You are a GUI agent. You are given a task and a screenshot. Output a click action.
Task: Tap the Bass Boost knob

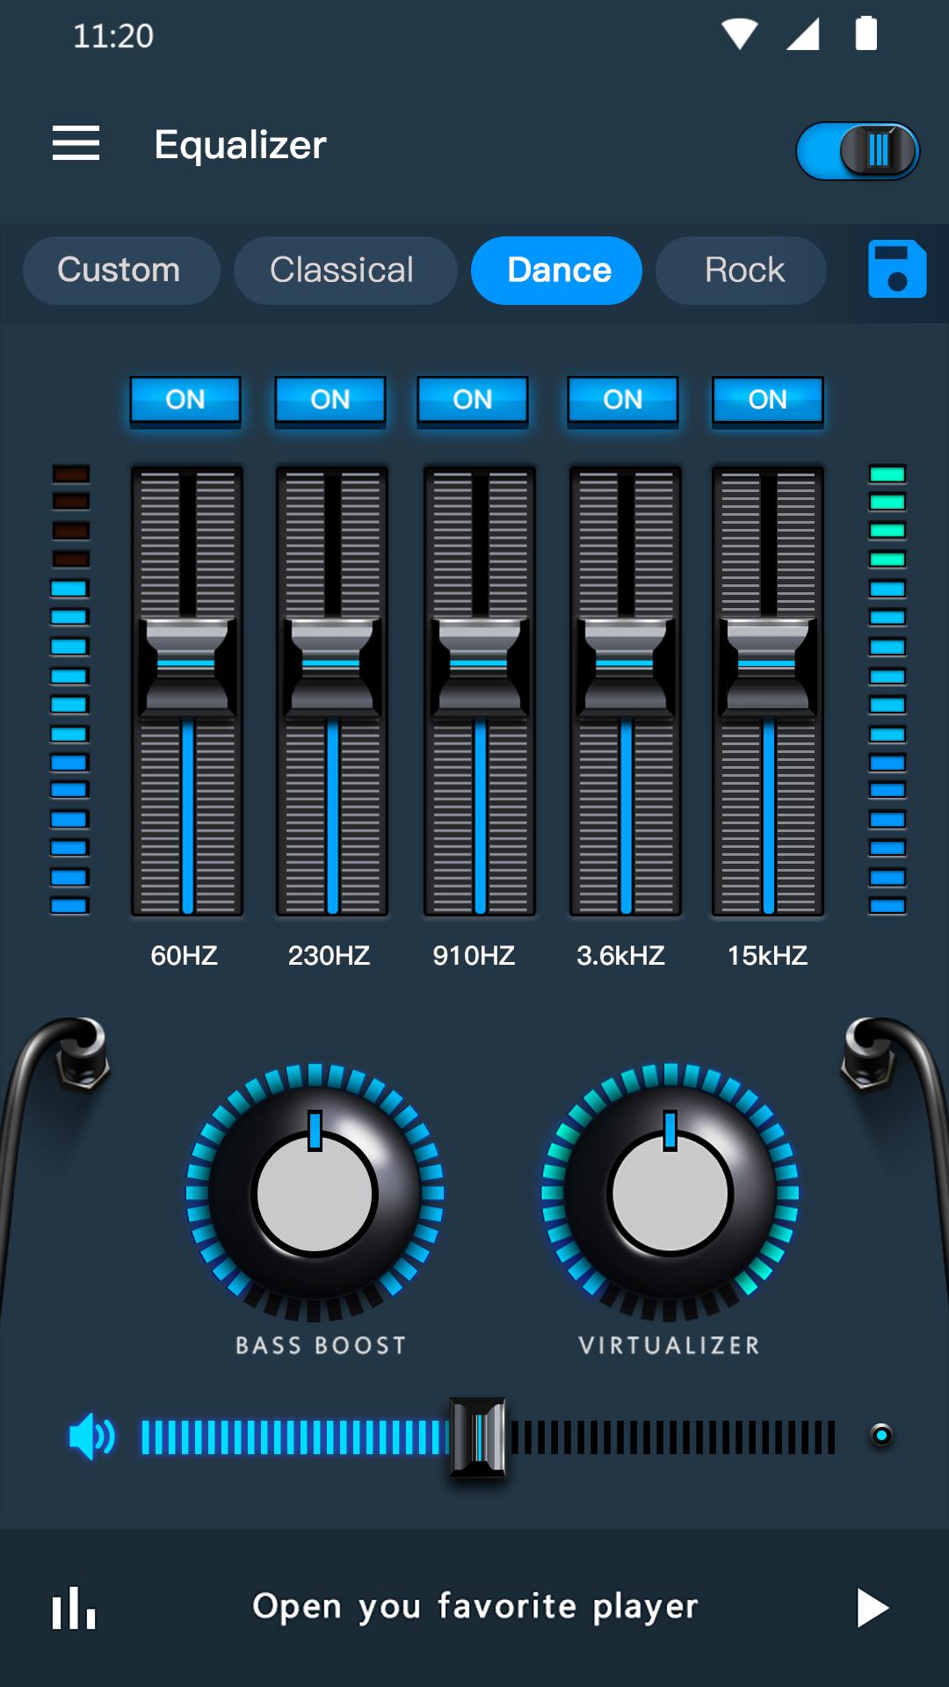315,1193
